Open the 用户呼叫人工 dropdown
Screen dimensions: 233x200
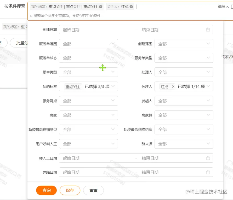tap(89, 144)
